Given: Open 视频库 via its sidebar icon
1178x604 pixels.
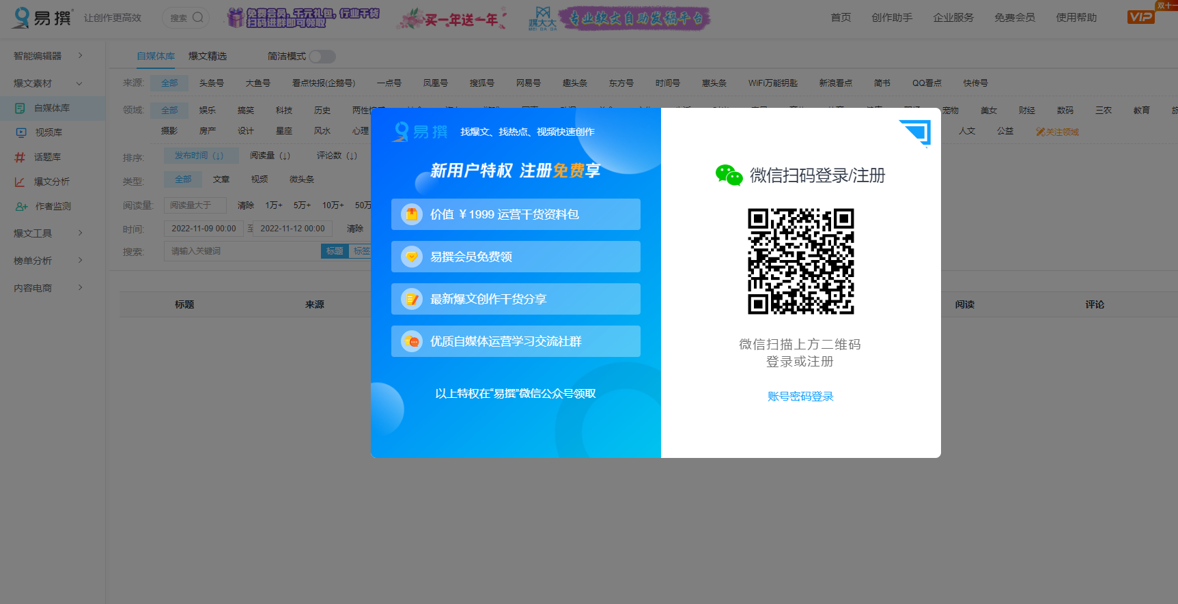Looking at the screenshot, I should (20, 132).
